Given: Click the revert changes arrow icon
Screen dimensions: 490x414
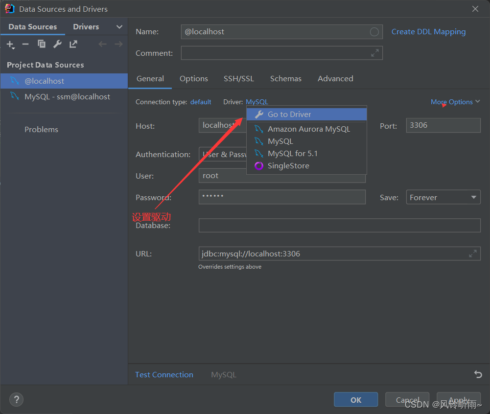Looking at the screenshot, I should click(478, 374).
